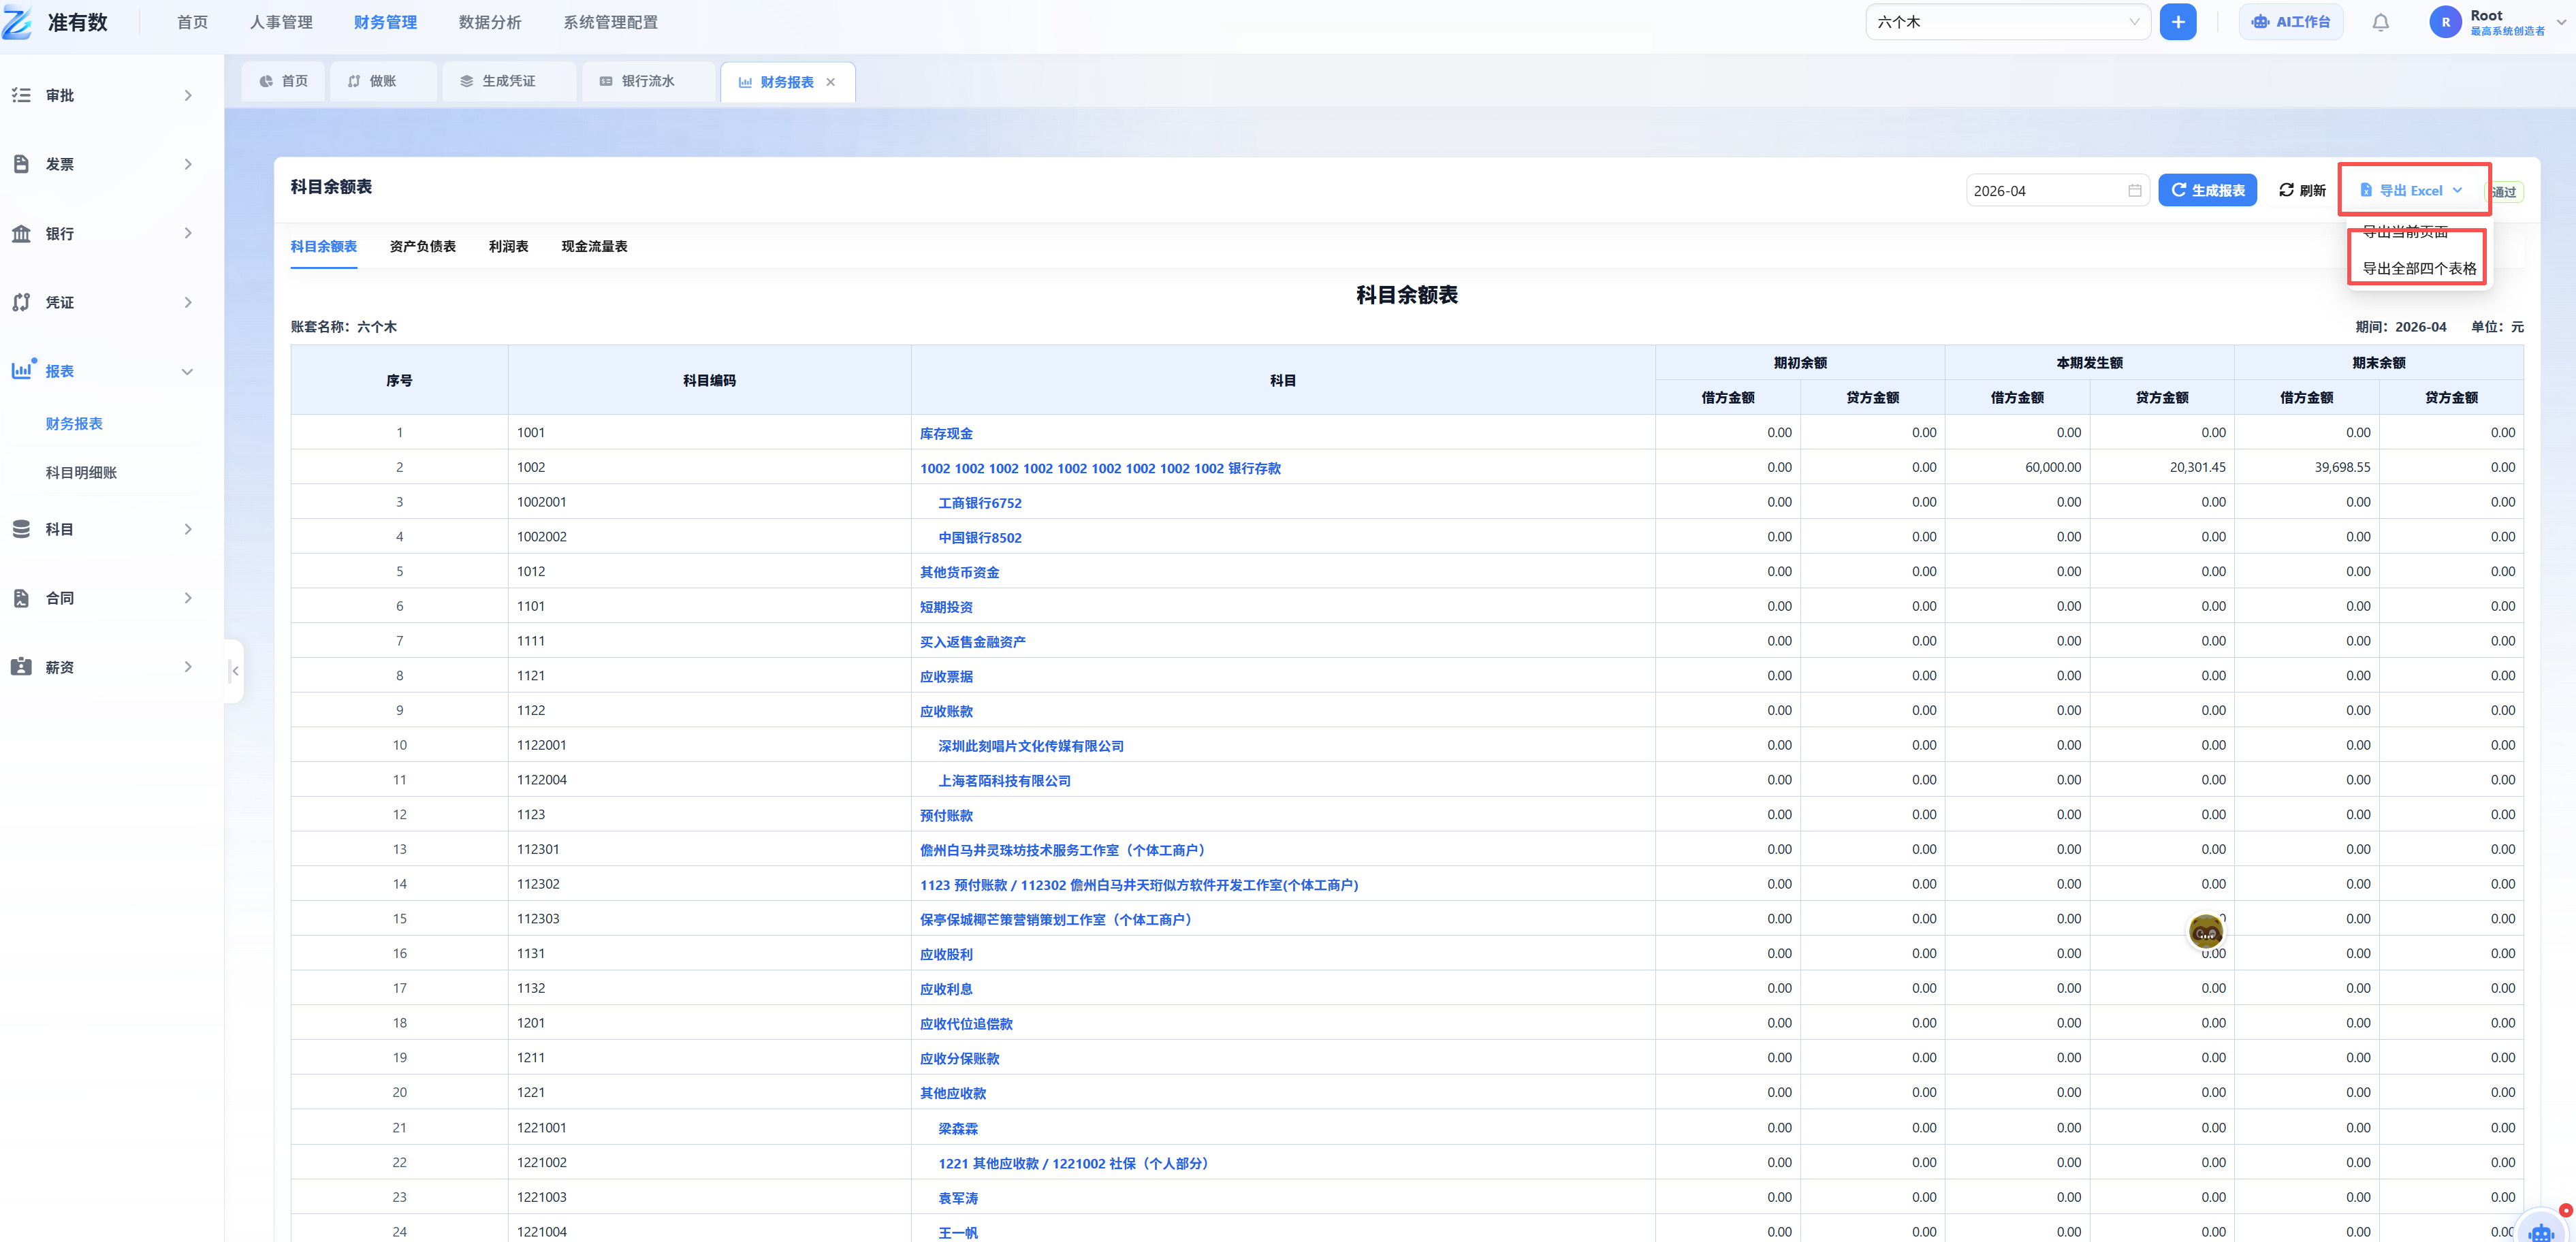Click the 生成报表 button

pyautogui.click(x=2207, y=190)
